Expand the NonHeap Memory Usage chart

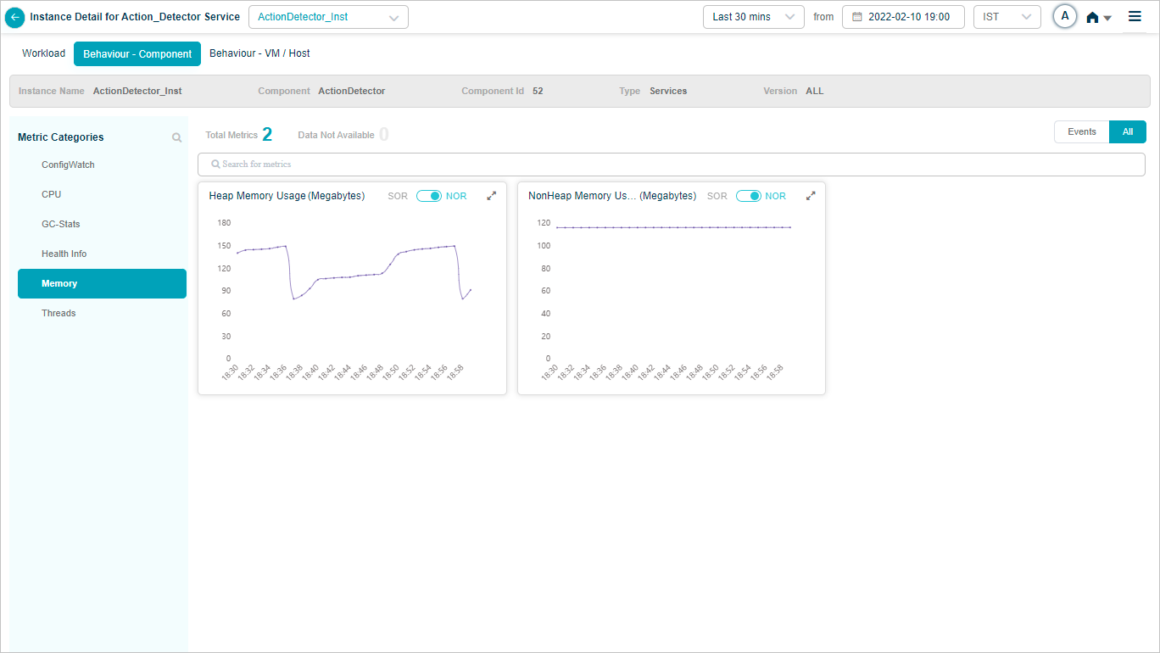point(811,196)
